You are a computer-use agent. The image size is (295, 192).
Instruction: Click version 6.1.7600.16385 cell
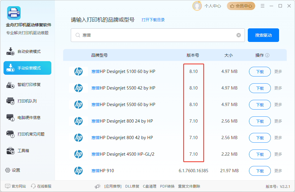pyautogui.click(x=194, y=171)
